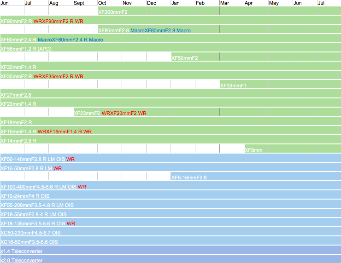Click the first Jun month header

(4, 3)
